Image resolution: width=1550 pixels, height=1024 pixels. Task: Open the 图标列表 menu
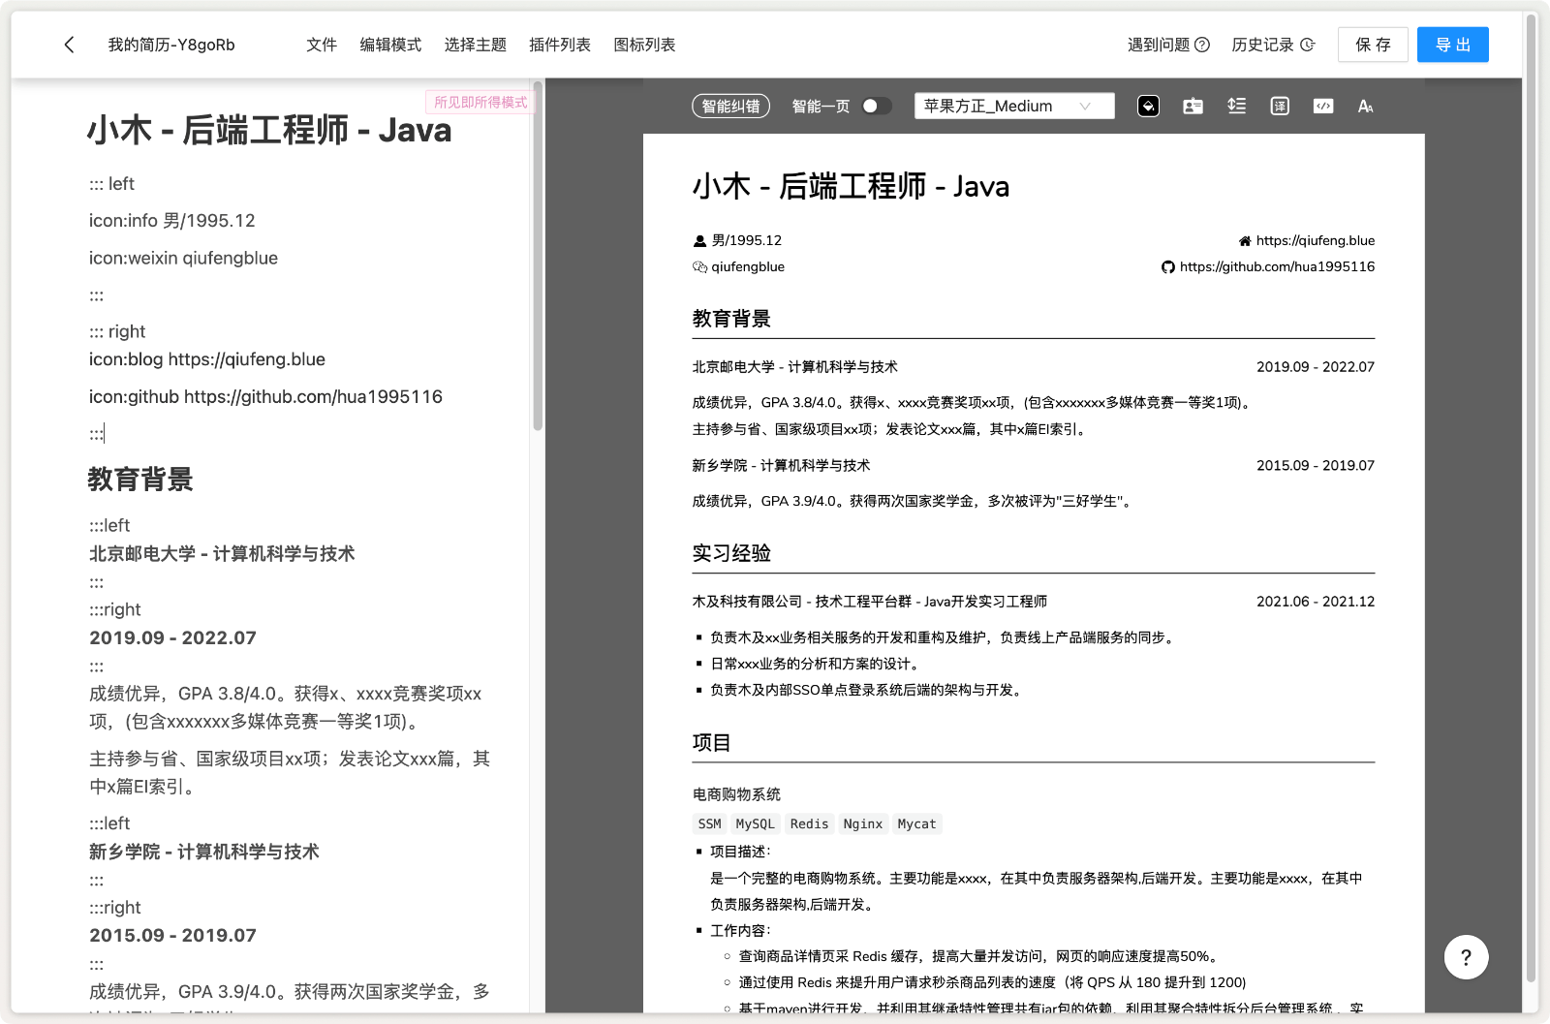tap(644, 45)
